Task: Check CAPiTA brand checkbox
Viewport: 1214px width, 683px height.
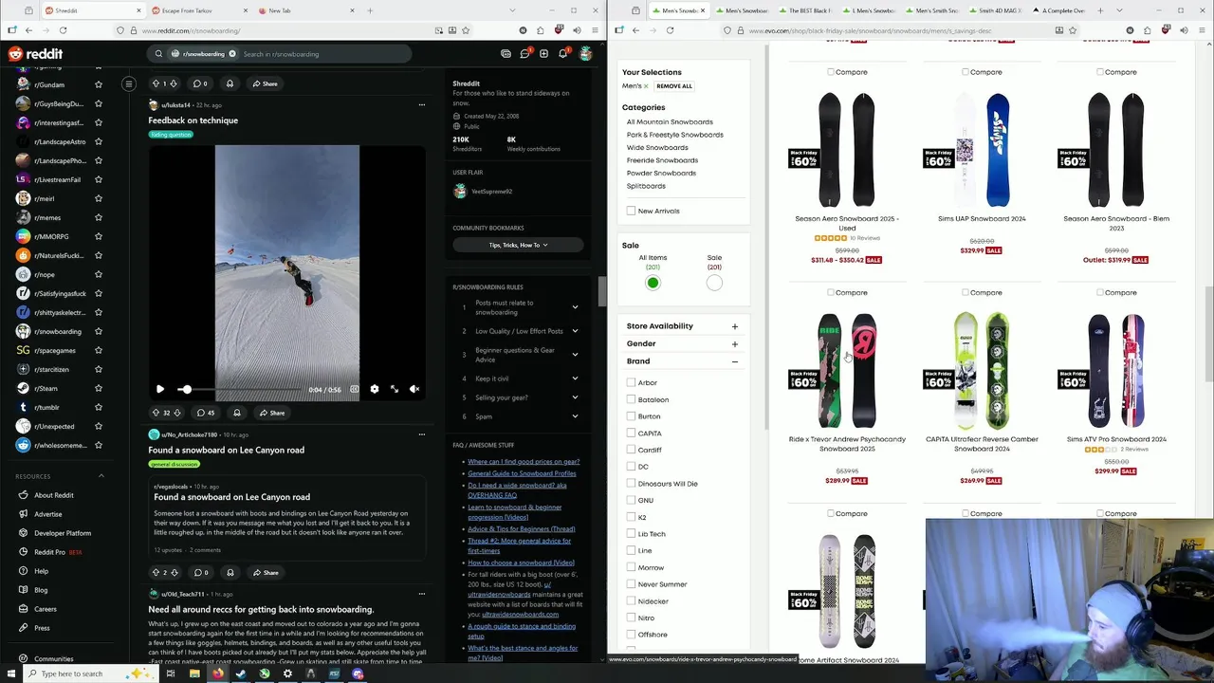Action: (x=631, y=433)
